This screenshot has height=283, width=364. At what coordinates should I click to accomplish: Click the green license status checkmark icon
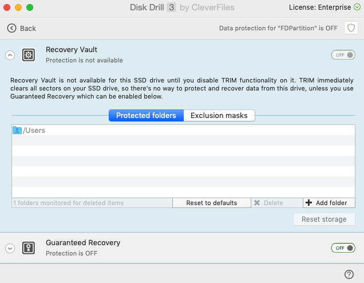pyautogui.click(x=357, y=7)
